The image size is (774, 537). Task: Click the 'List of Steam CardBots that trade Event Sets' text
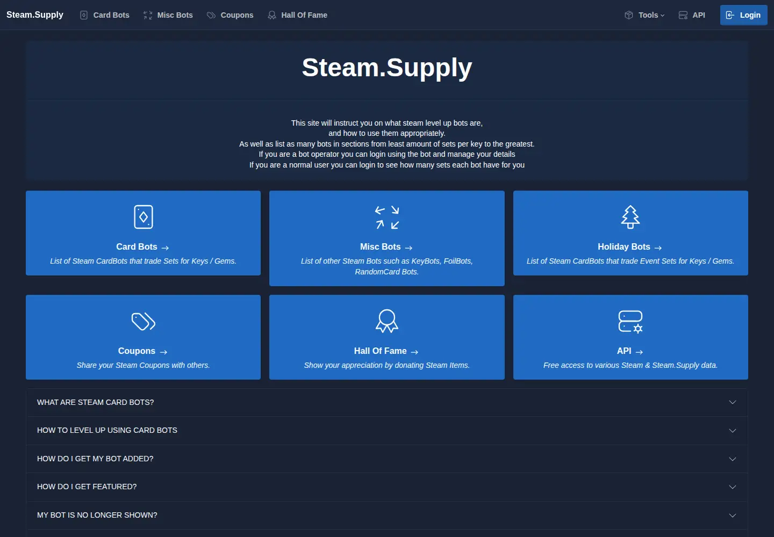point(630,261)
